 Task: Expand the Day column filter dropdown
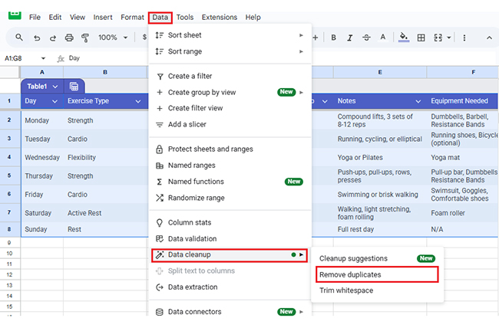(x=55, y=101)
